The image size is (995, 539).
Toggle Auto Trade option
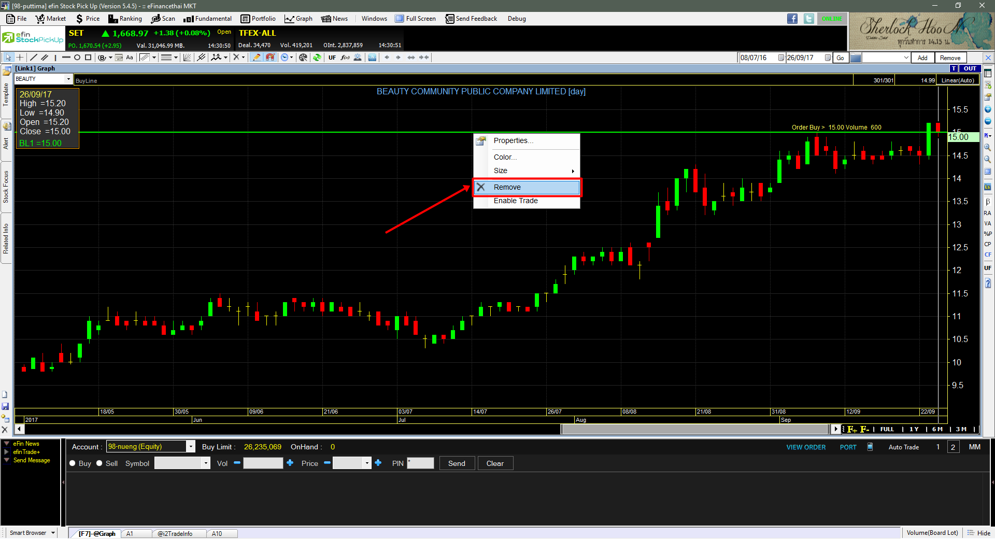[903, 447]
